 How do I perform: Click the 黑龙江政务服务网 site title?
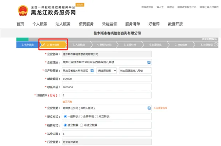click(x=53, y=13)
